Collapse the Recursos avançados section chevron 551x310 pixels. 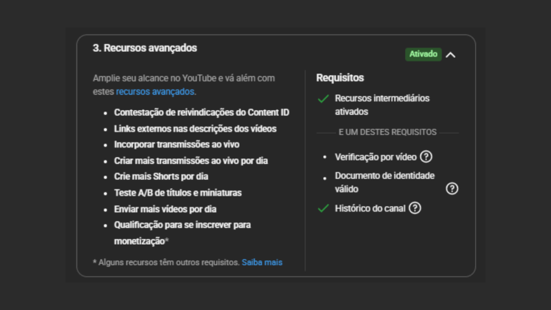[450, 54]
